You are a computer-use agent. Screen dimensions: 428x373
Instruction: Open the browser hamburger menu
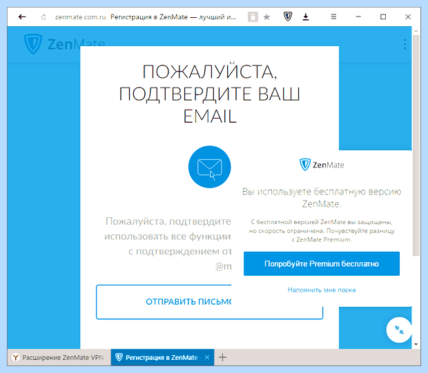(x=333, y=17)
